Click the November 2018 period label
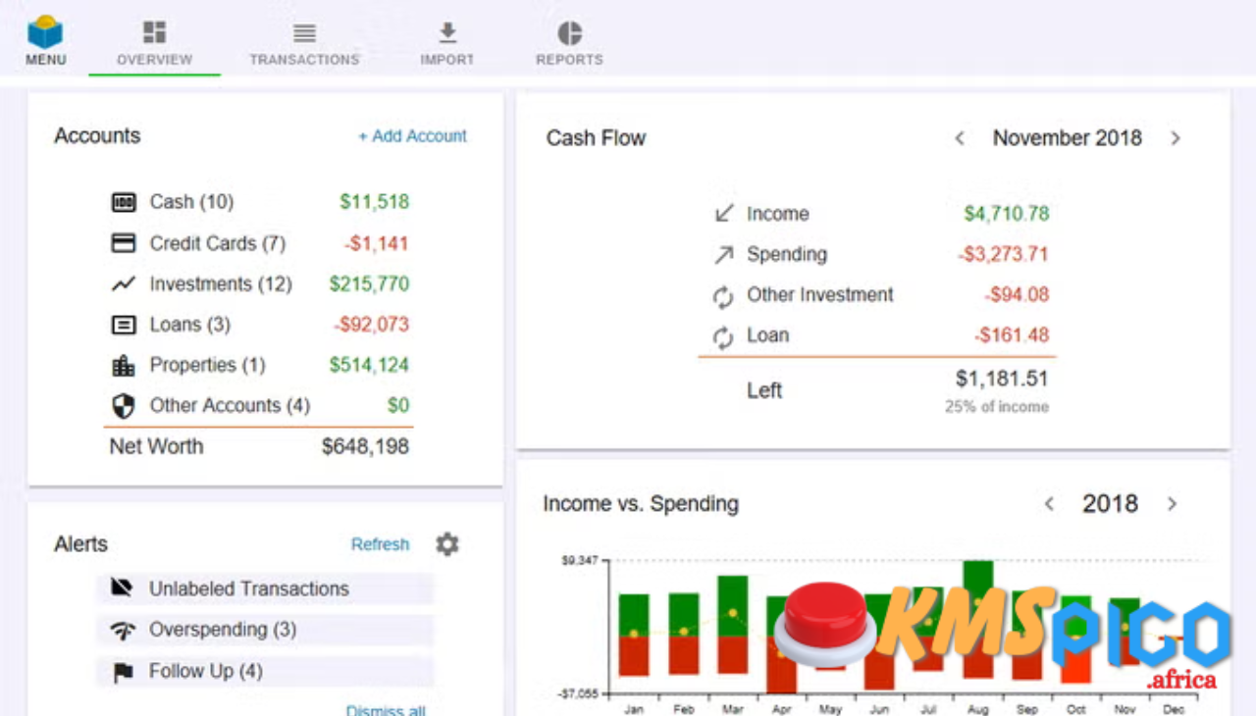1256x716 pixels. 1068,138
